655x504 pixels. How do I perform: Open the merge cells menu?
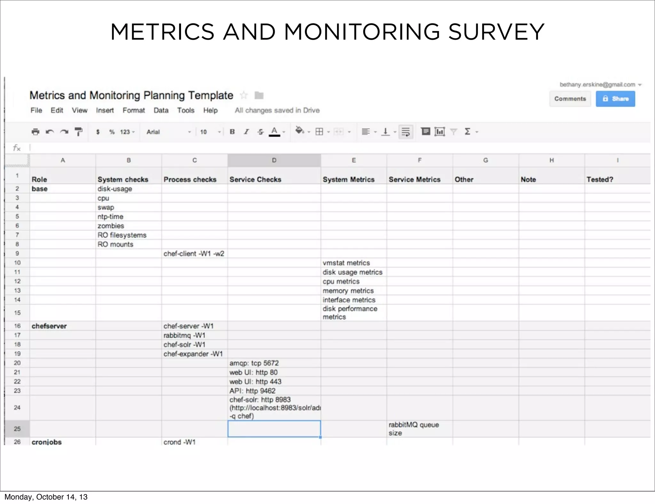pyautogui.click(x=342, y=132)
